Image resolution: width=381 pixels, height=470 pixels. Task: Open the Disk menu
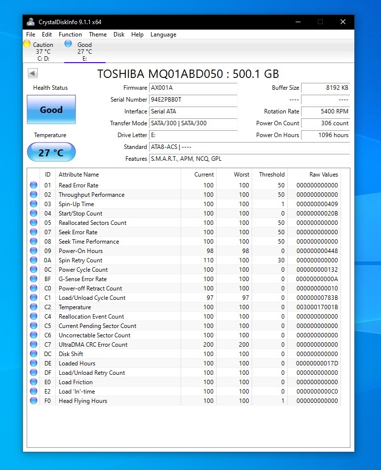tap(119, 35)
